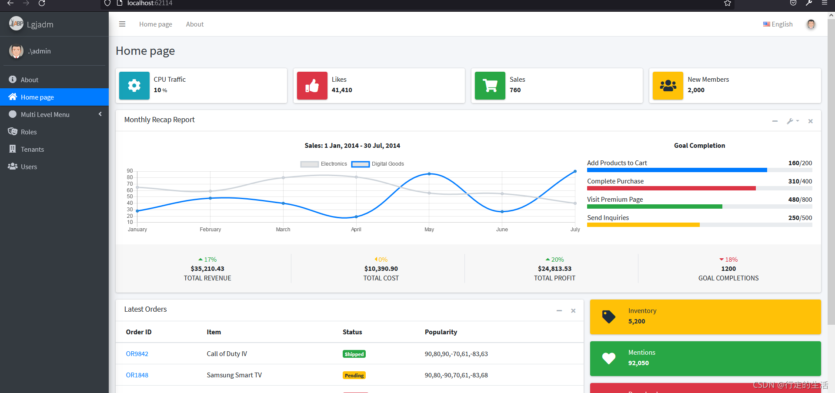Viewport: 835px width, 393px height.
Task: Click the browser shield icon in address bar
Action: pos(107,3)
